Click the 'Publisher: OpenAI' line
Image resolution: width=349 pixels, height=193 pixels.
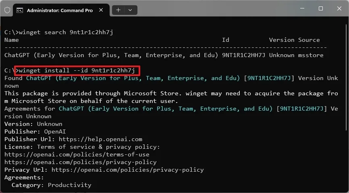tap(35, 132)
